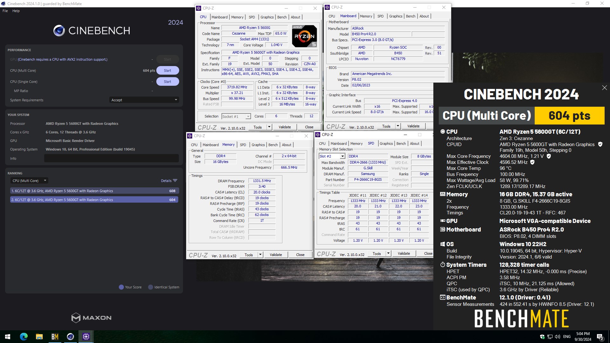Screen dimensions: 610x343
Task: Open Slot #2 memory slot dropdown
Action: (x=332, y=156)
